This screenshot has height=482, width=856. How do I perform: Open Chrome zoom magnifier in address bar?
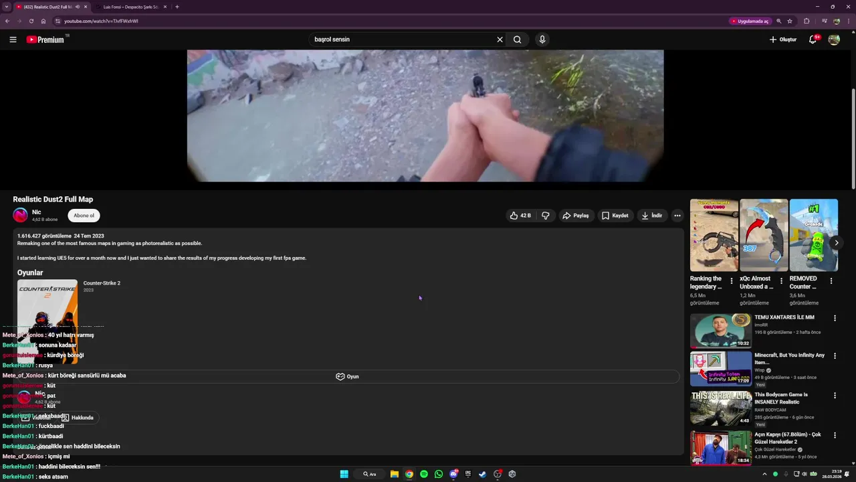tap(778, 21)
